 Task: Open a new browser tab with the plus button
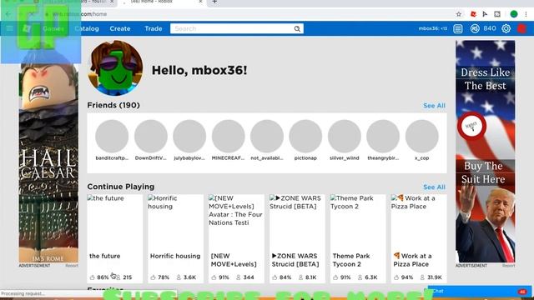pyautogui.click(x=214, y=2)
